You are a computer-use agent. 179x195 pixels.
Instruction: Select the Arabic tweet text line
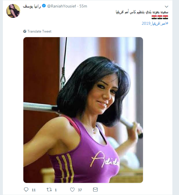(142, 12)
